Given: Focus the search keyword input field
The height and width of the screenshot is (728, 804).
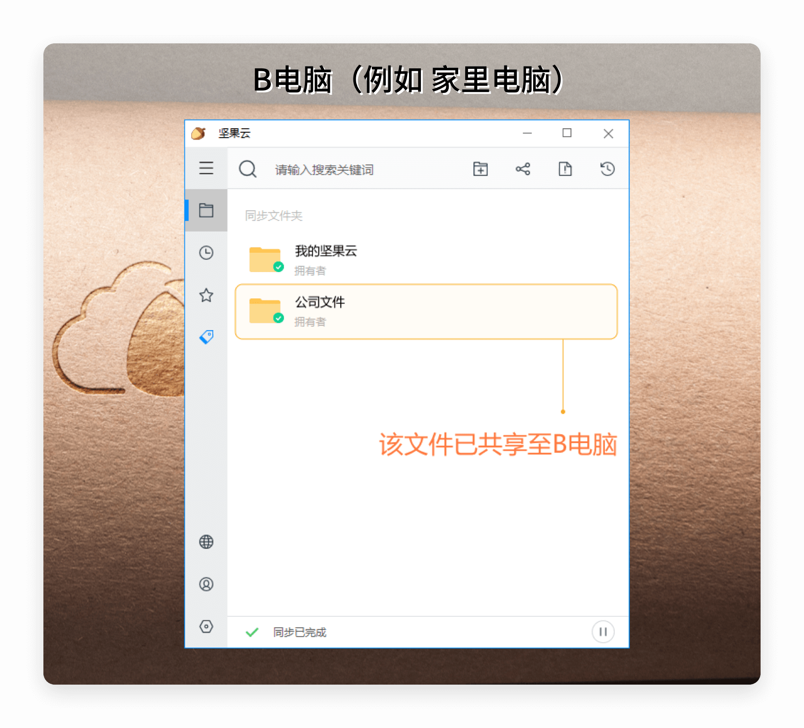Looking at the screenshot, I should 324,169.
